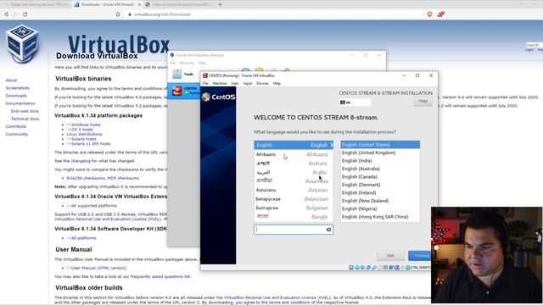Select the CentOS VM icon in Manager list
The height and width of the screenshot is (305, 543).
point(177,91)
